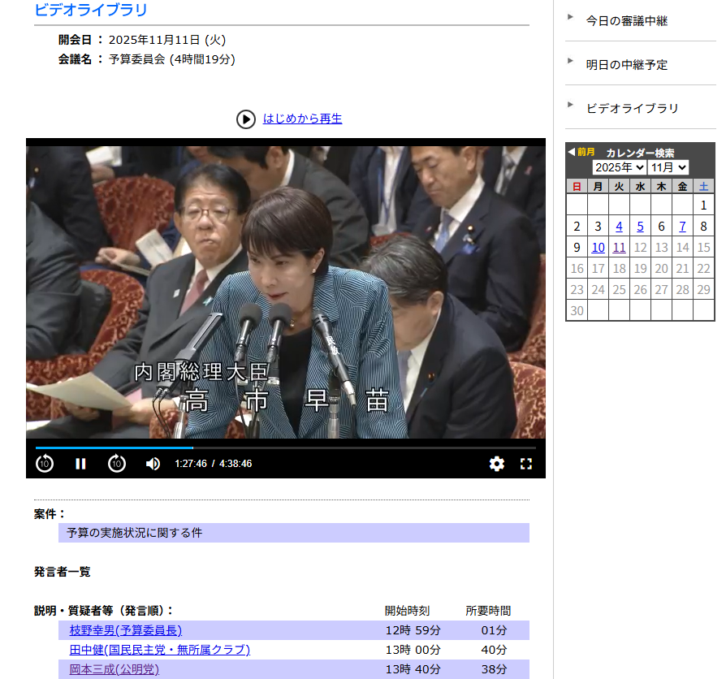Open はじめから再生 link
726x679 pixels.
tap(302, 119)
